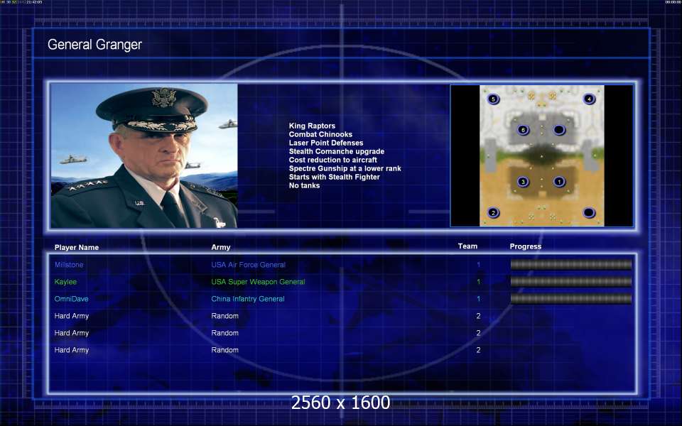
Task: Select start position 2 marker on minimap
Action: (x=493, y=213)
